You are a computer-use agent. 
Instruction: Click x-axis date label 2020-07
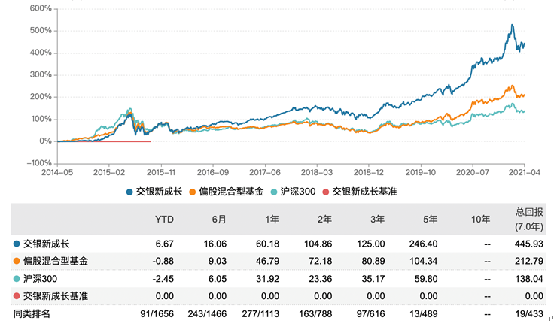[473, 172]
